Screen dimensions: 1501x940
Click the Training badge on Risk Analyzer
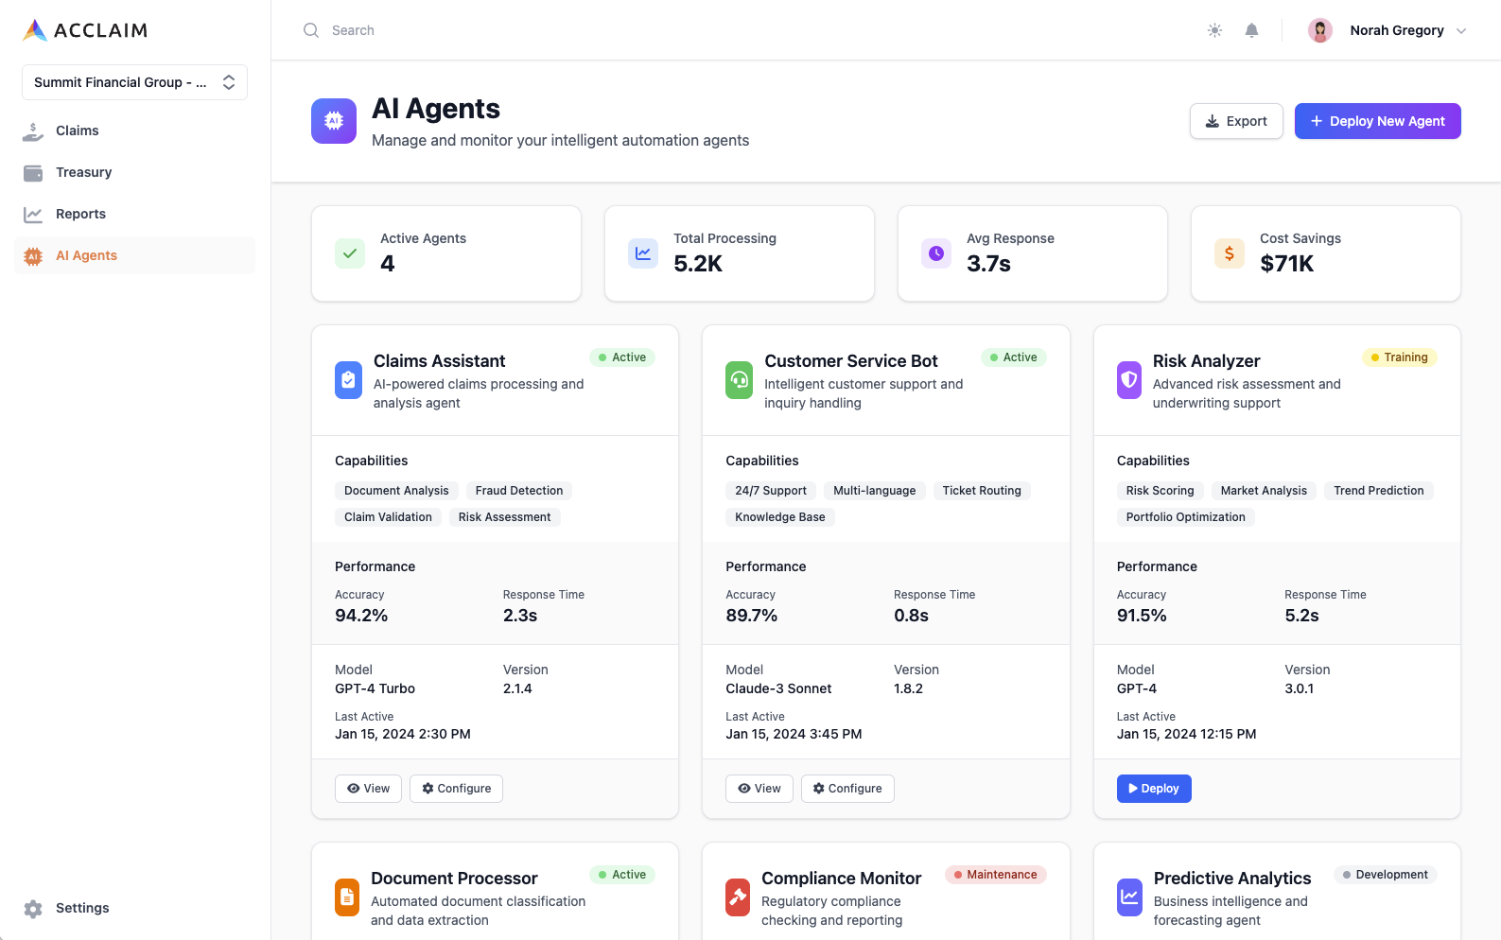pos(1400,357)
